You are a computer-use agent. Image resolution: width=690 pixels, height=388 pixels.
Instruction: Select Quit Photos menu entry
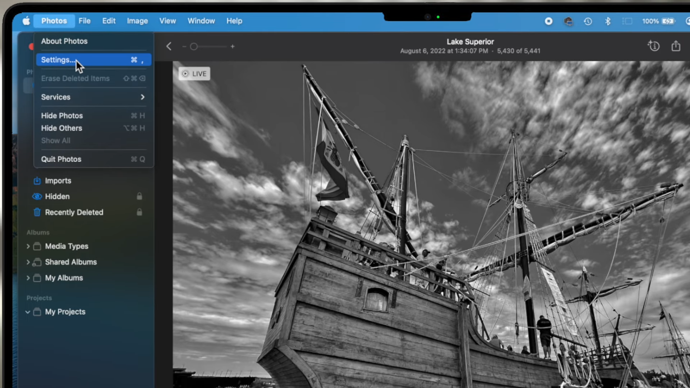coord(61,159)
